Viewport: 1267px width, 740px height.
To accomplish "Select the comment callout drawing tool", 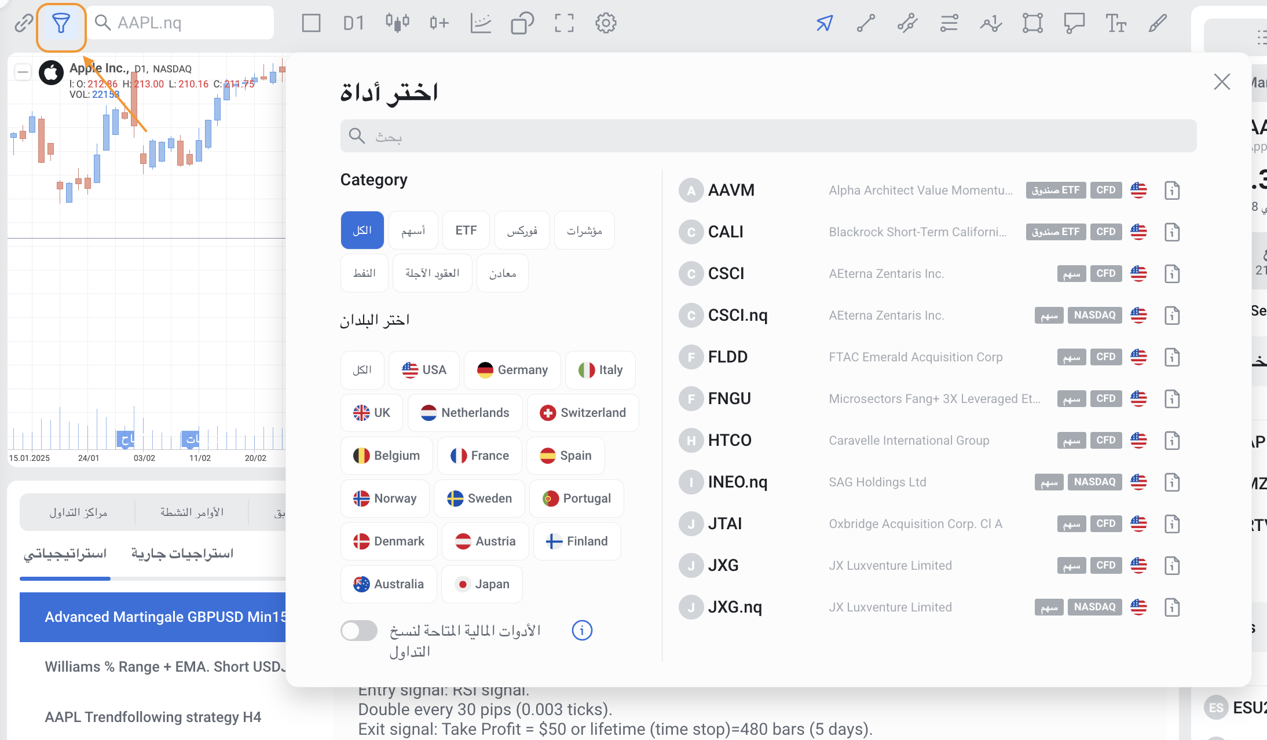I will point(1074,24).
